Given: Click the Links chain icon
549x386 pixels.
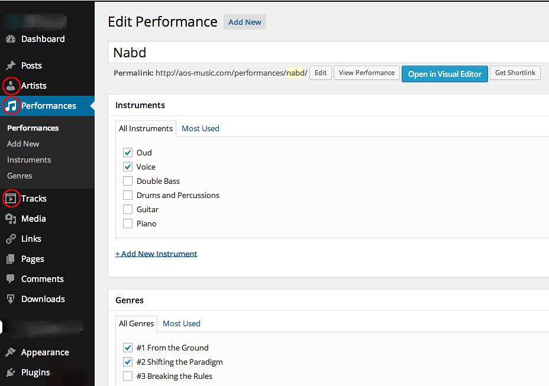Looking at the screenshot, I should (x=11, y=239).
